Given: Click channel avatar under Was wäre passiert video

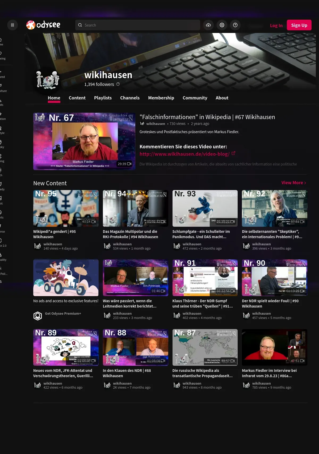Looking at the screenshot, I should (x=107, y=316).
